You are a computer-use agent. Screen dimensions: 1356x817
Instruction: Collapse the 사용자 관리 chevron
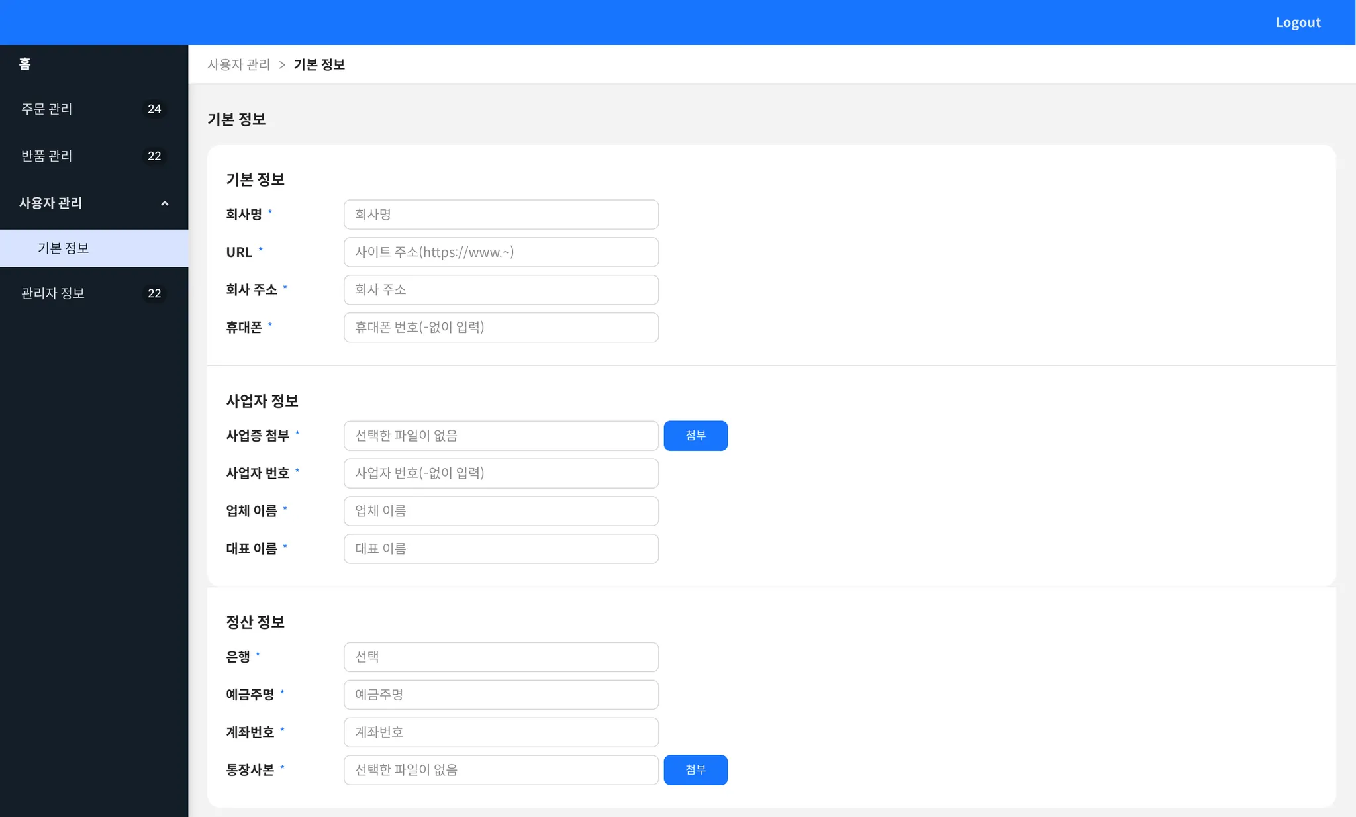(x=165, y=203)
